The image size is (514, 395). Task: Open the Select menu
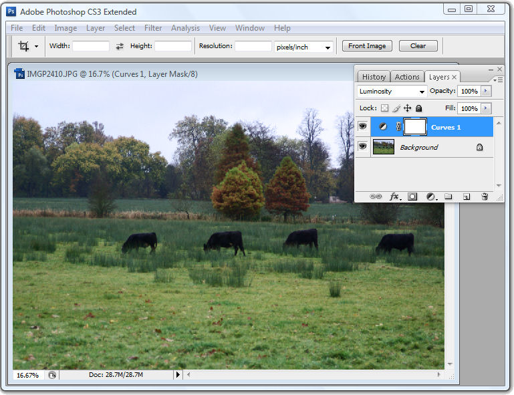click(x=124, y=28)
